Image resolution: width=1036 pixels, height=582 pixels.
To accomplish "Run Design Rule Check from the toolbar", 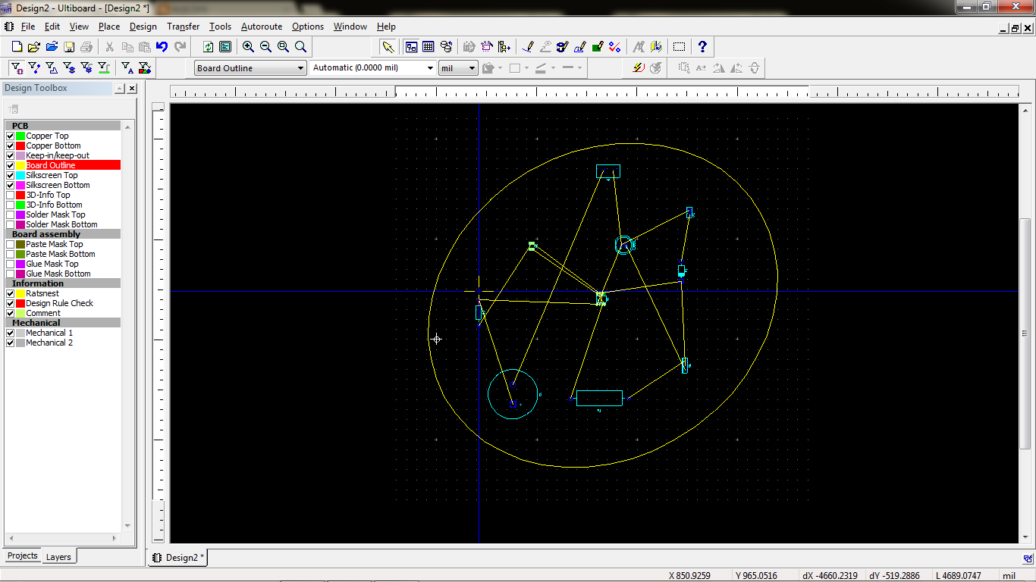I will [x=615, y=46].
